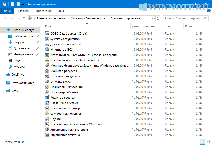Go back with the Back arrow

click(x=5, y=18)
